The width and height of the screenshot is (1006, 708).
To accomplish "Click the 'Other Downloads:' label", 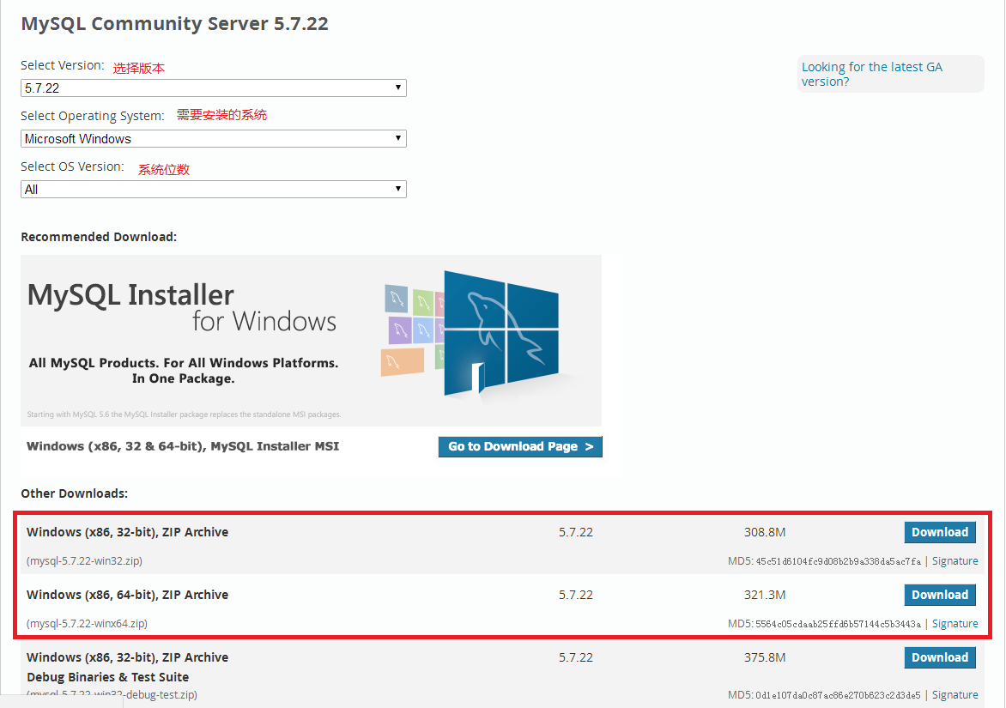I will coord(75,493).
